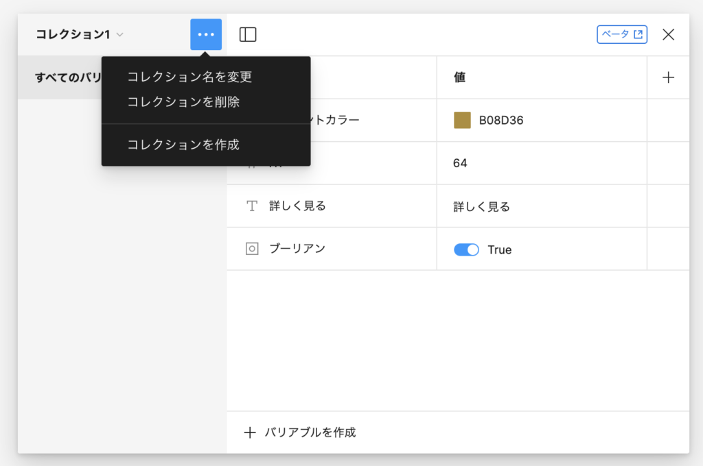
Task: Click the plus icon to add mode column
Action: click(668, 77)
